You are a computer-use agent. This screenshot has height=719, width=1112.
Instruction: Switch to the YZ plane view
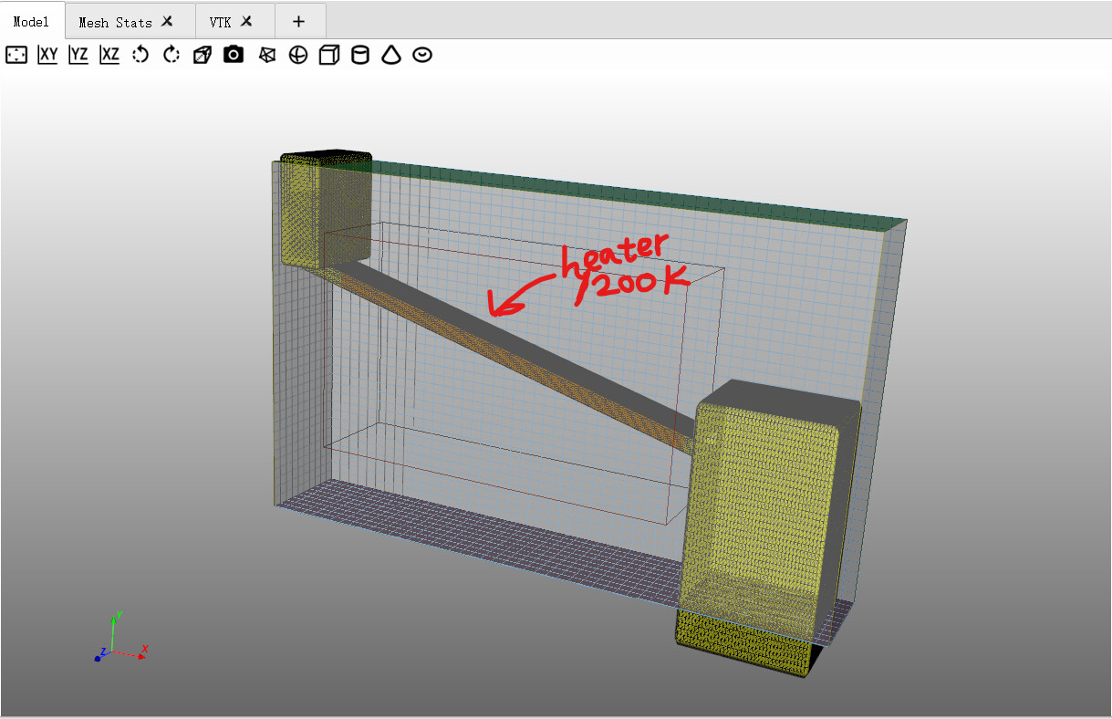coord(78,56)
